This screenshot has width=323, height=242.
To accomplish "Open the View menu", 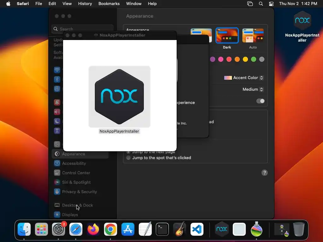I will coord(67,4).
